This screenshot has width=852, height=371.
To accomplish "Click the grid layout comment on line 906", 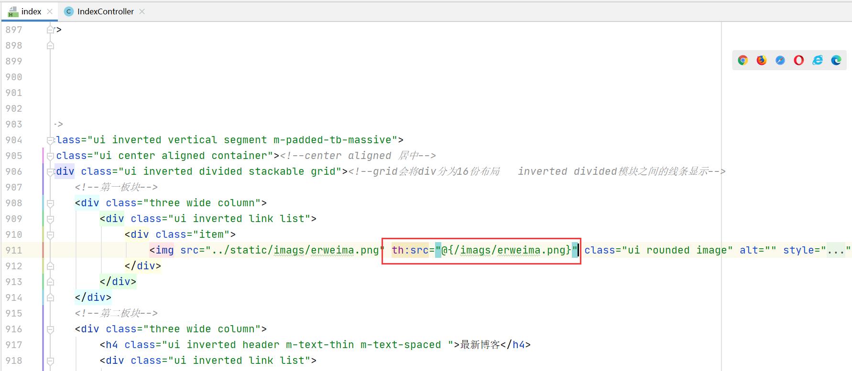I will point(537,171).
